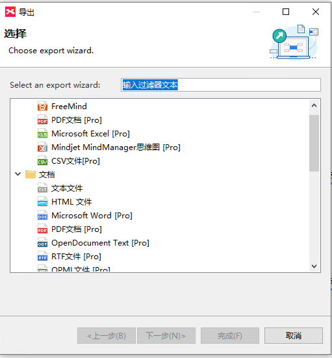Click the 取消 button
Screen dimensions: 332x358
coord(294,336)
